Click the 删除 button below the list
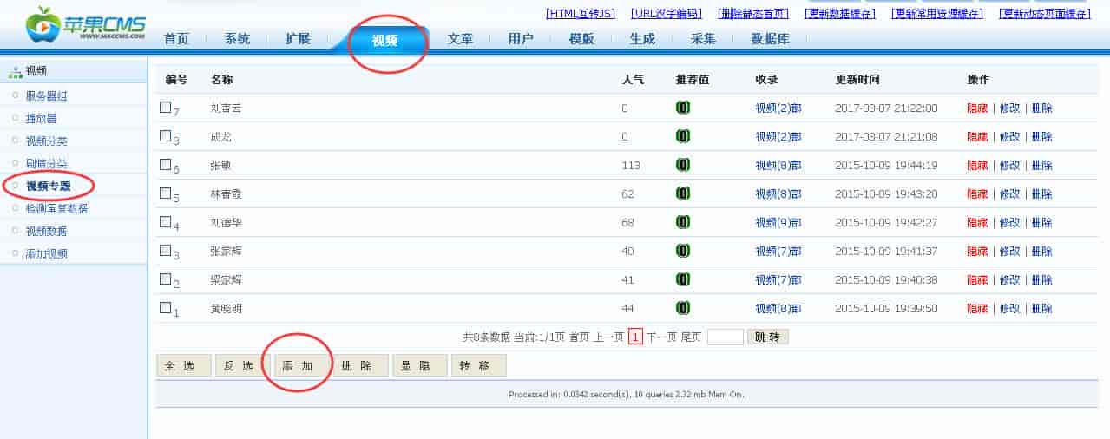This screenshot has height=439, width=1110. pyautogui.click(x=361, y=366)
